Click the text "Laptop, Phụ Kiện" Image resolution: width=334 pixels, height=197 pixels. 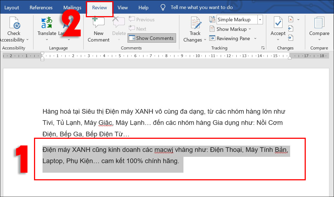[67, 161]
